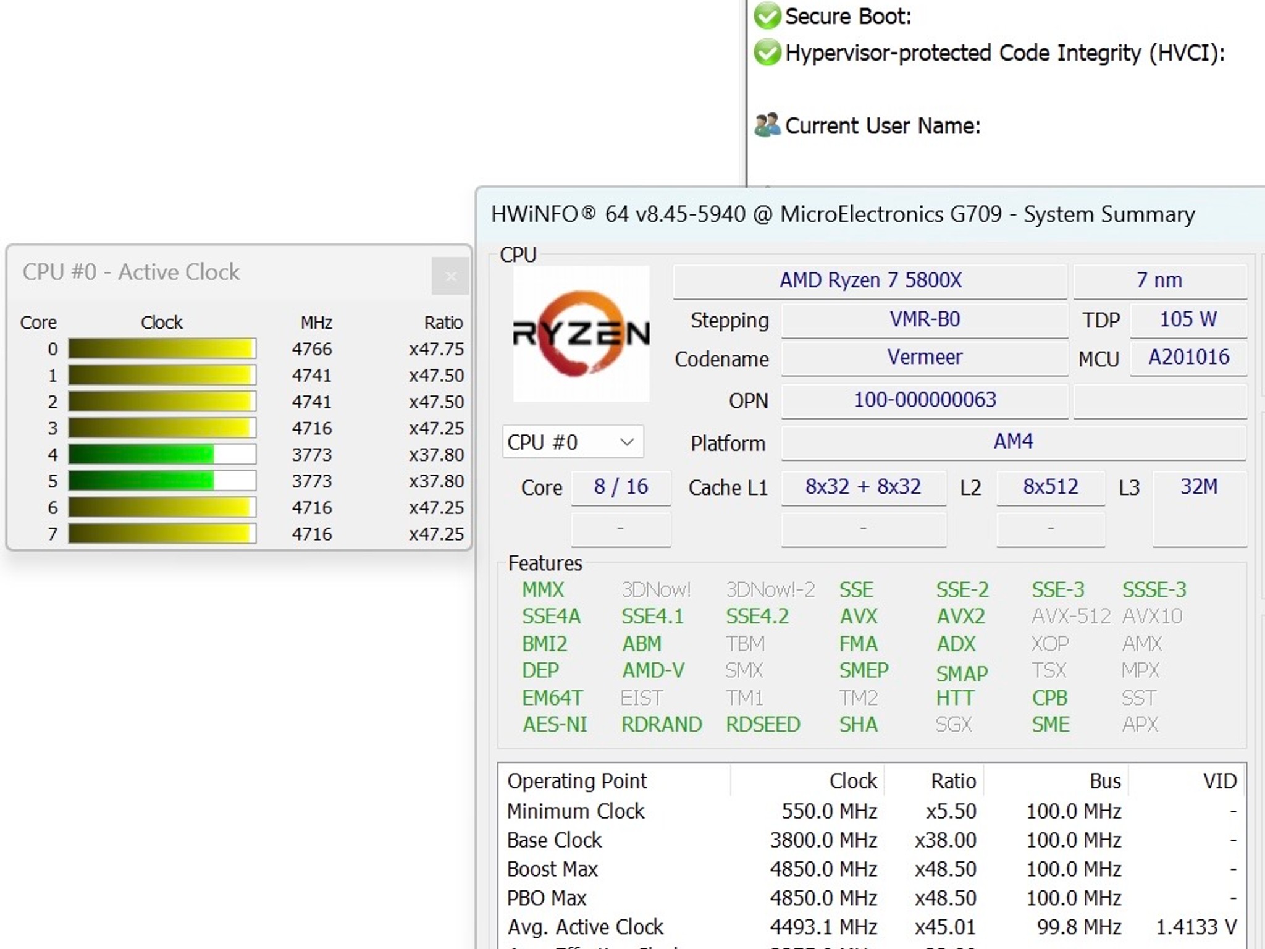
Task: Click the Current User Name users icon
Action: 767,125
